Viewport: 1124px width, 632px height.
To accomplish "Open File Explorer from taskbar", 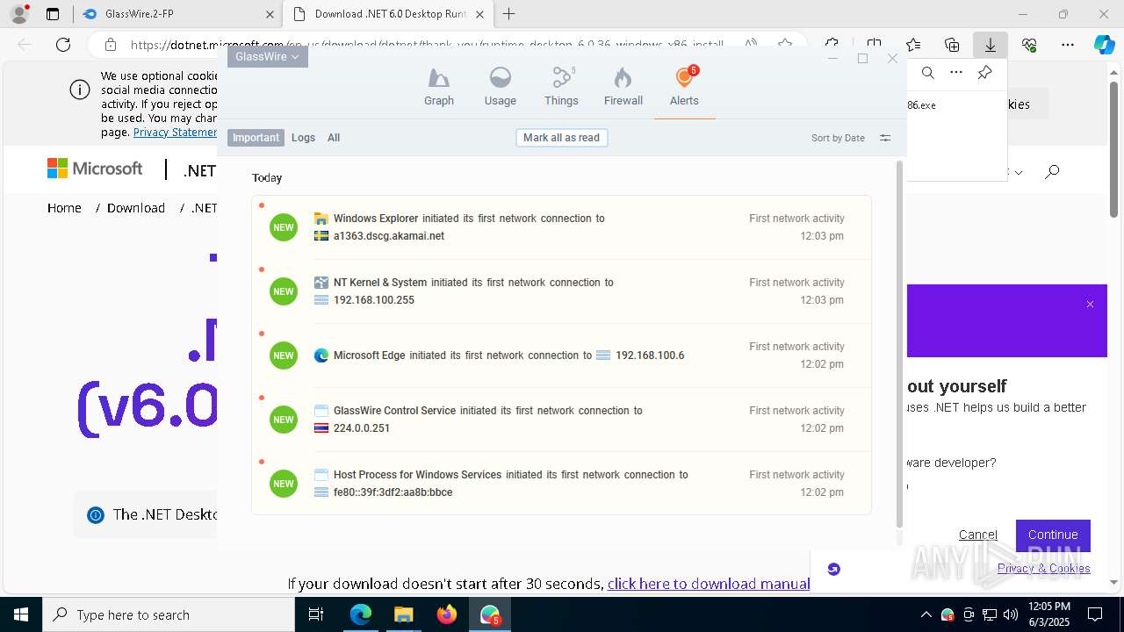I will click(x=403, y=614).
